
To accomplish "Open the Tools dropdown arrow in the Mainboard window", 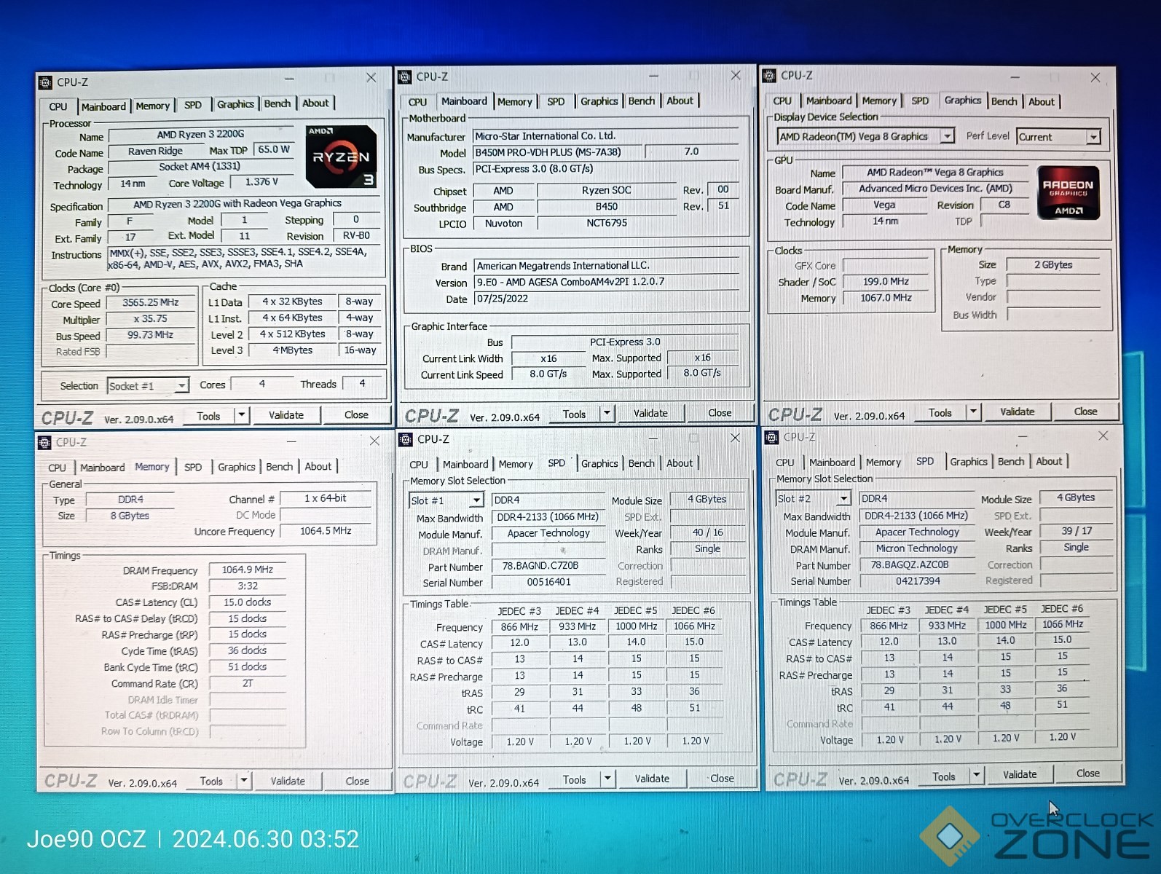I will click(607, 414).
